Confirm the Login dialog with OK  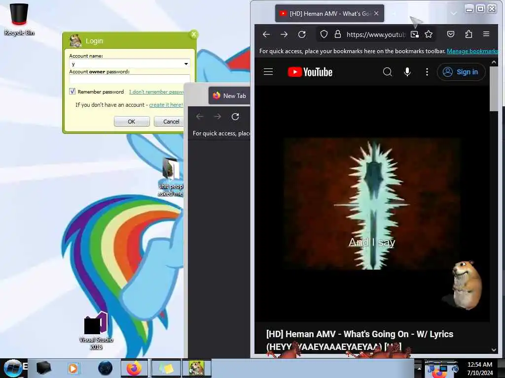pos(131,122)
